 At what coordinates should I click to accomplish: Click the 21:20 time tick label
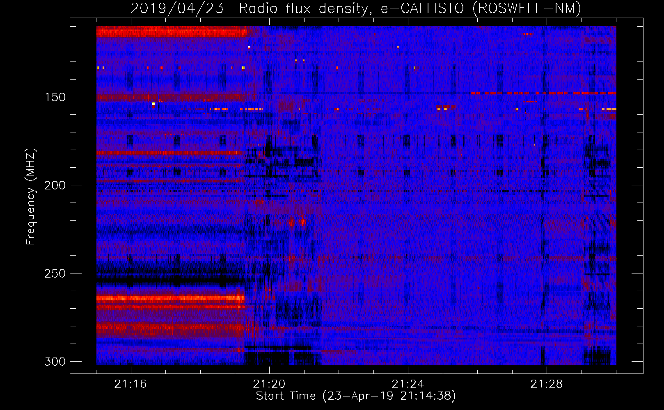(269, 384)
